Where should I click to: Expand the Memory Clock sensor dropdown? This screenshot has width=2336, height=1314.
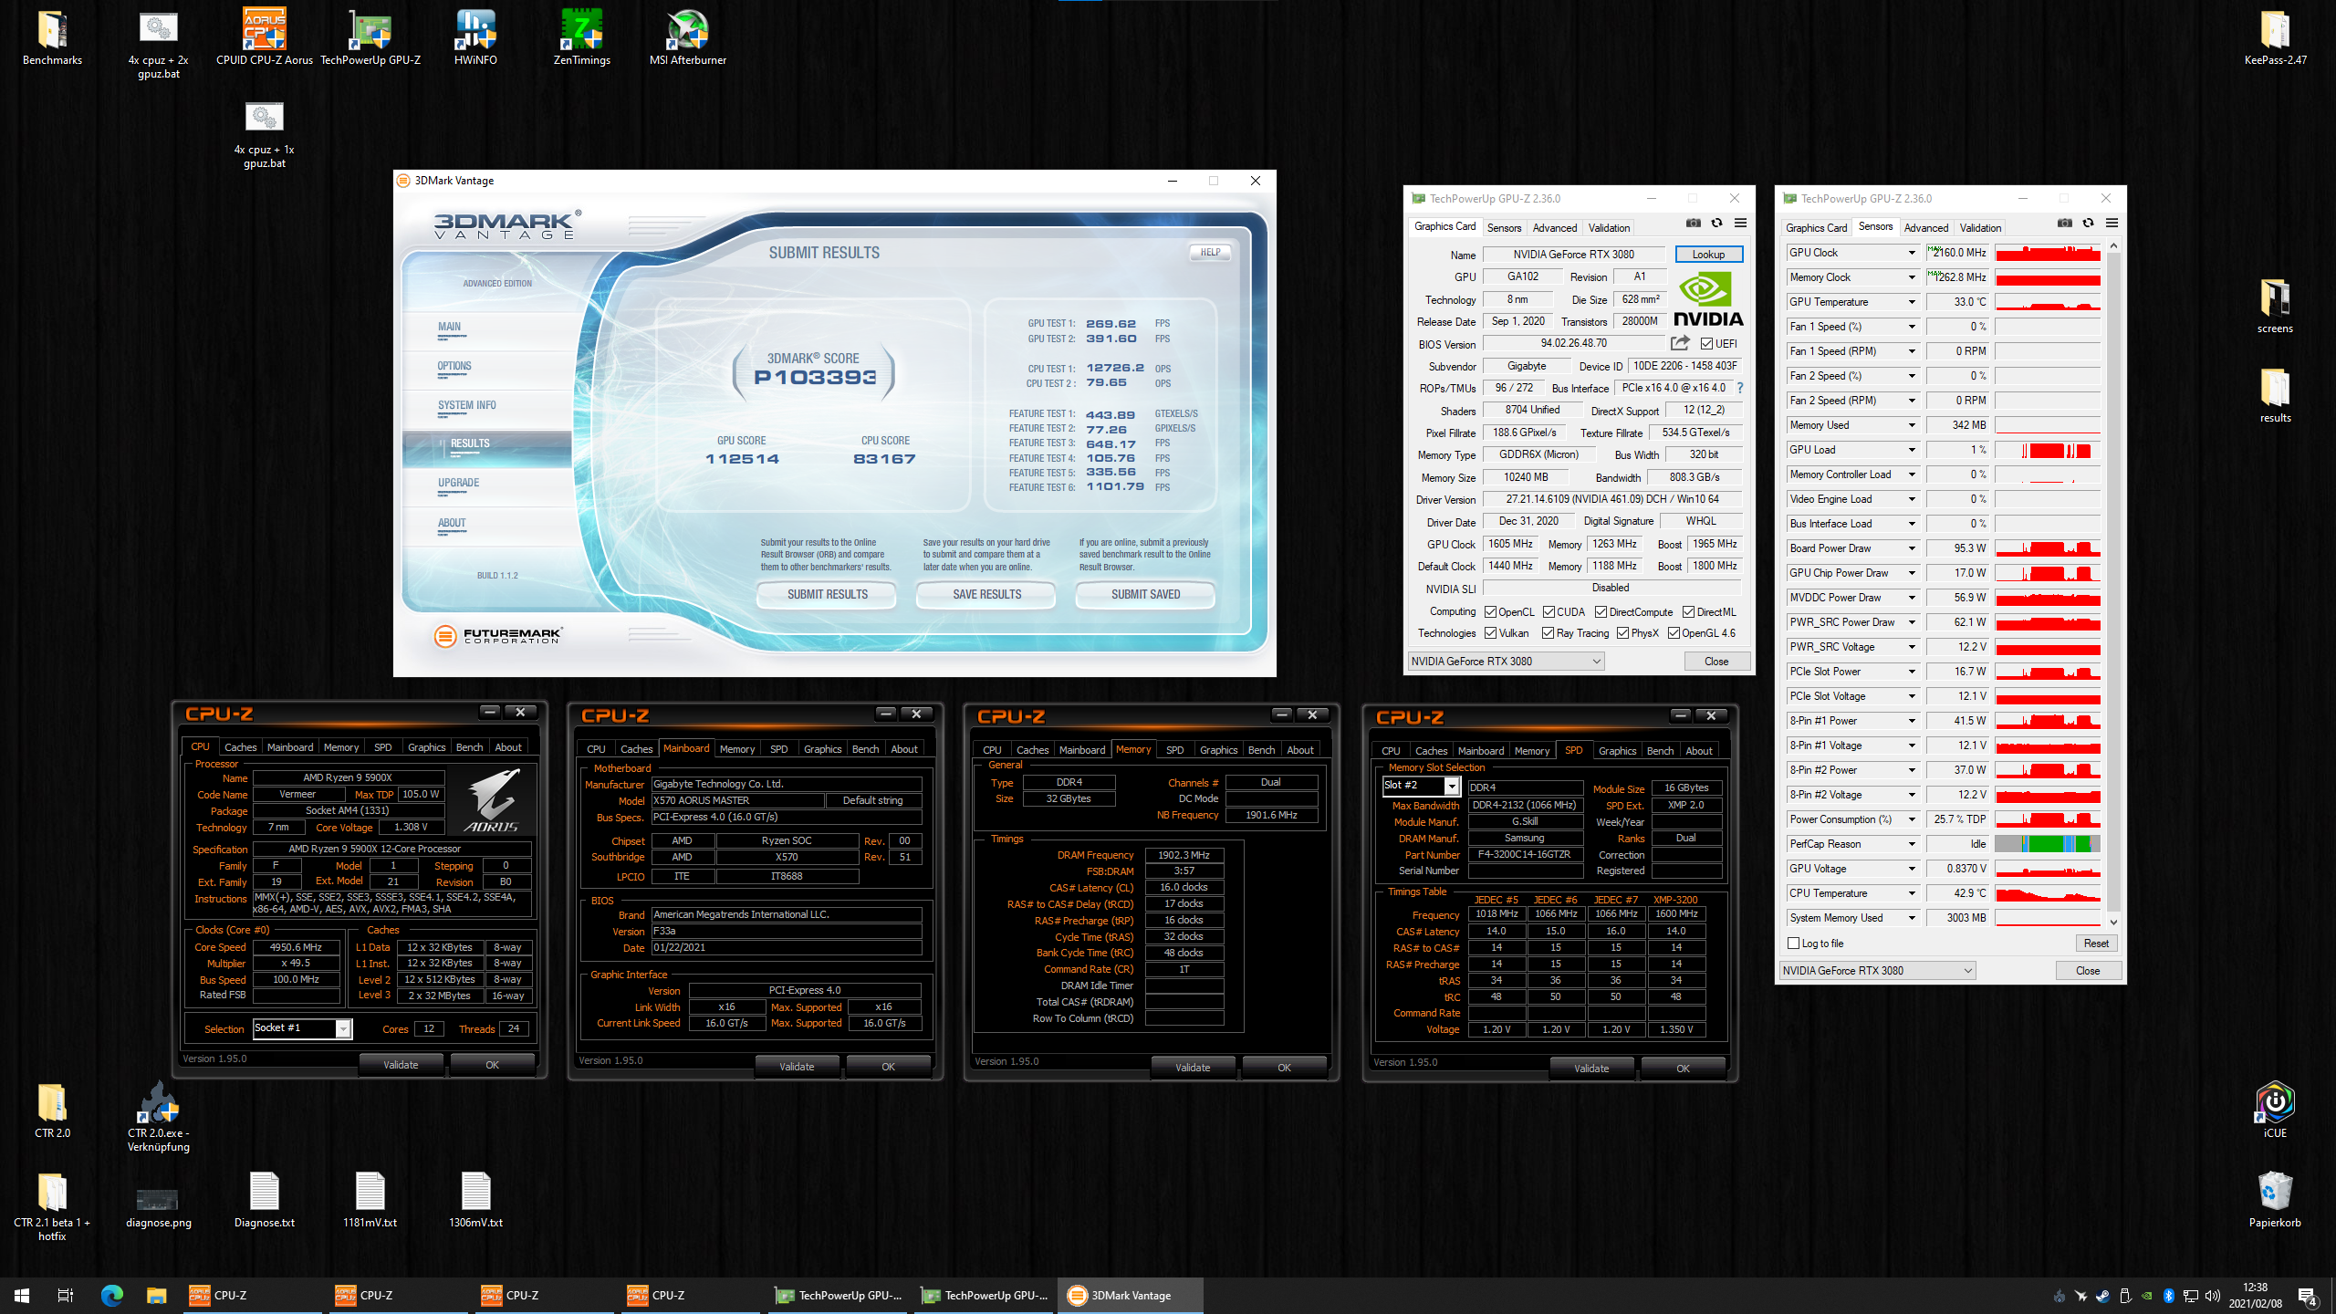pos(1912,277)
